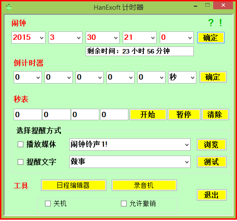
Task: Click the second stopwatch field
Action: (56, 114)
